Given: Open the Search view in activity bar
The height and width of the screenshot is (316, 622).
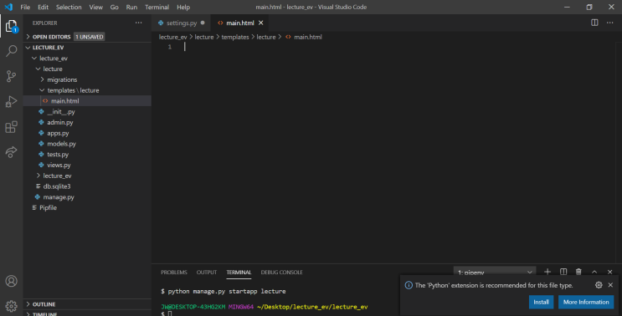Looking at the screenshot, I should pos(12,51).
